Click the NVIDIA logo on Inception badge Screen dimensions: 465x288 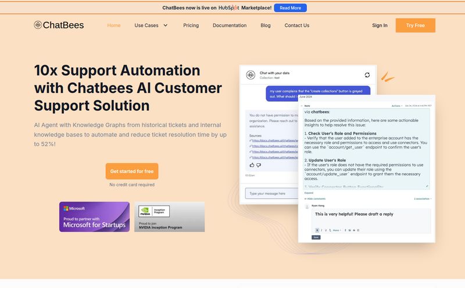click(145, 211)
